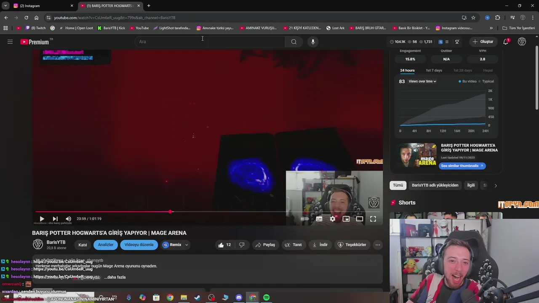Viewport: 539px width, 303px height.
Task: Click the browser address bar URL
Action: coord(115,18)
